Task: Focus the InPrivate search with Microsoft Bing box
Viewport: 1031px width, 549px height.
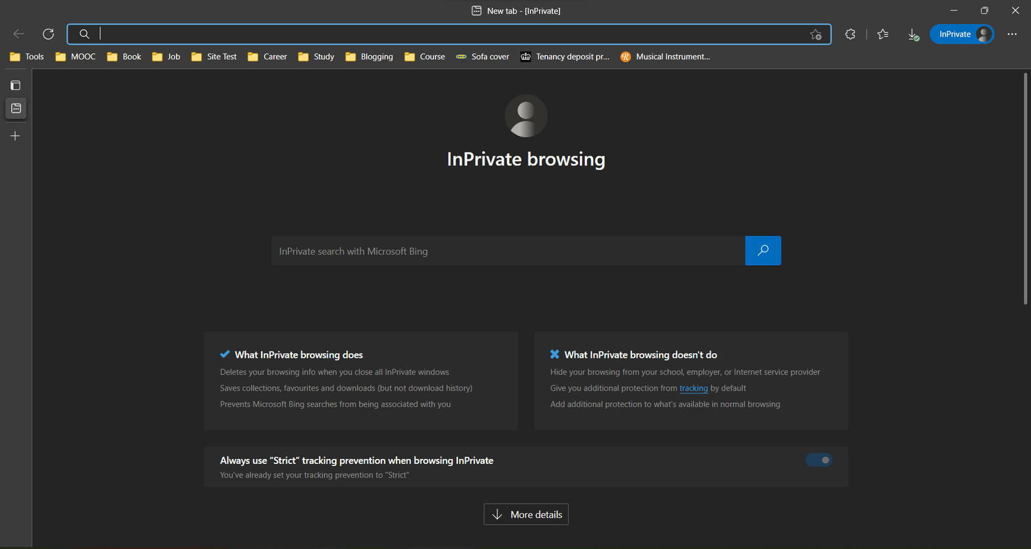Action: 508,251
